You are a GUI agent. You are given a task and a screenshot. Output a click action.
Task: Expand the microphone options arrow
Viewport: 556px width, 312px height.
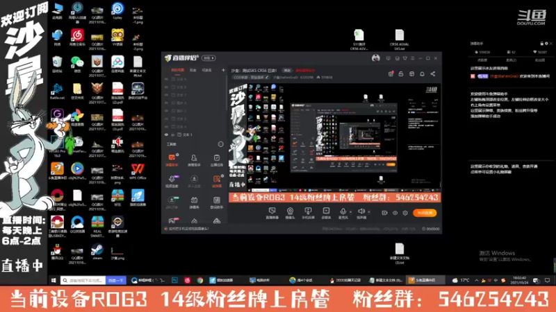[351, 212]
